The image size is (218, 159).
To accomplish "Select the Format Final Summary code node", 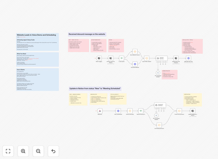I will point(179,111).
